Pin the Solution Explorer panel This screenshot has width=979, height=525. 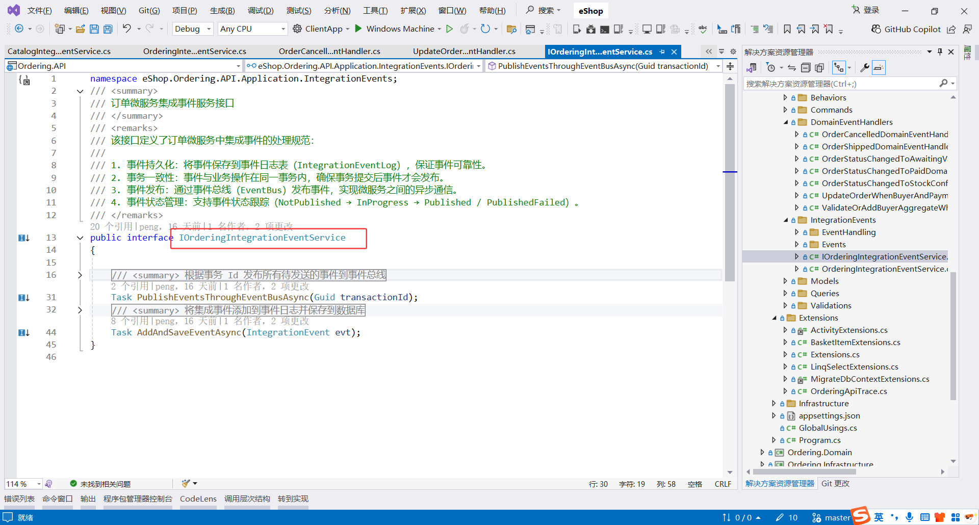pyautogui.click(x=940, y=51)
